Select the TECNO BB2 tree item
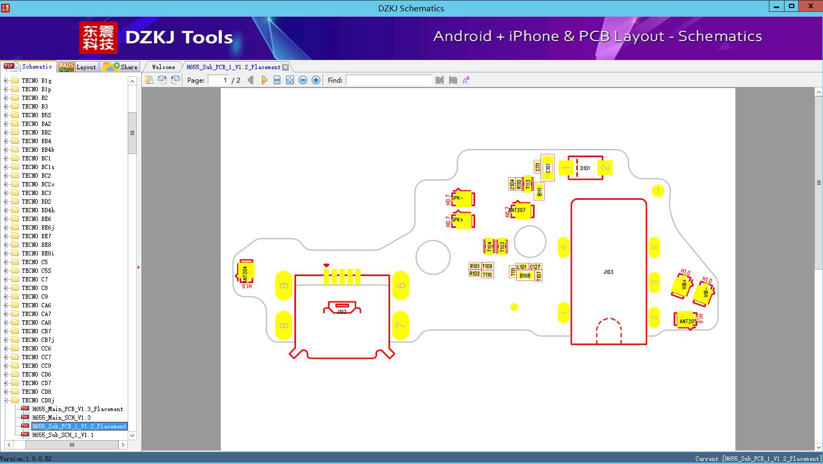This screenshot has height=464, width=823. tap(36, 132)
